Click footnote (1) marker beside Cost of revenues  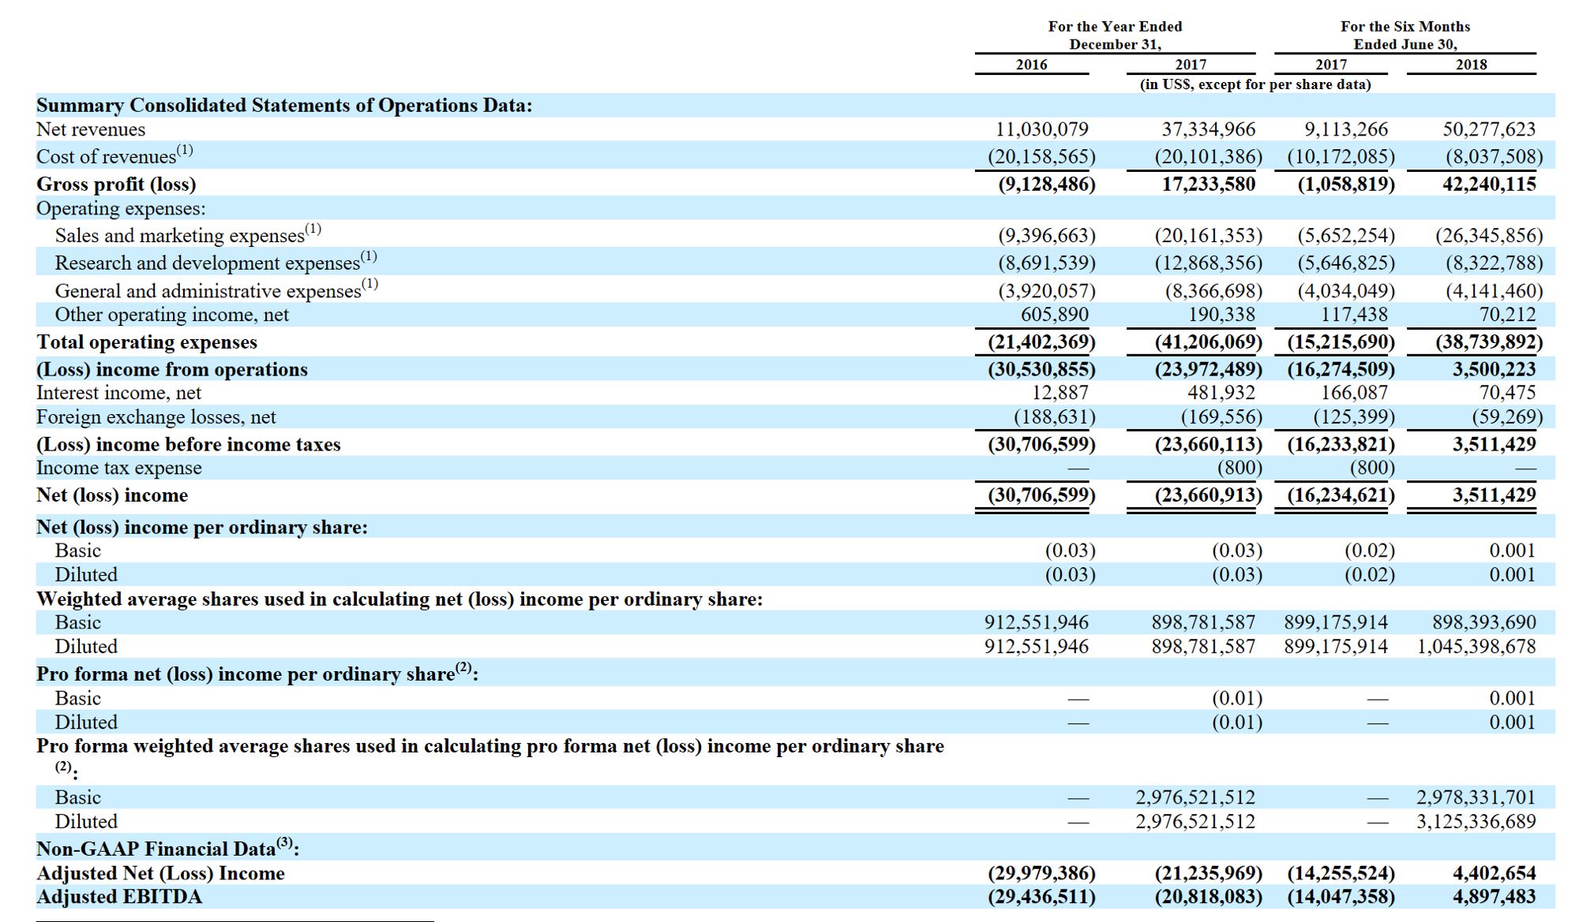[x=184, y=150]
